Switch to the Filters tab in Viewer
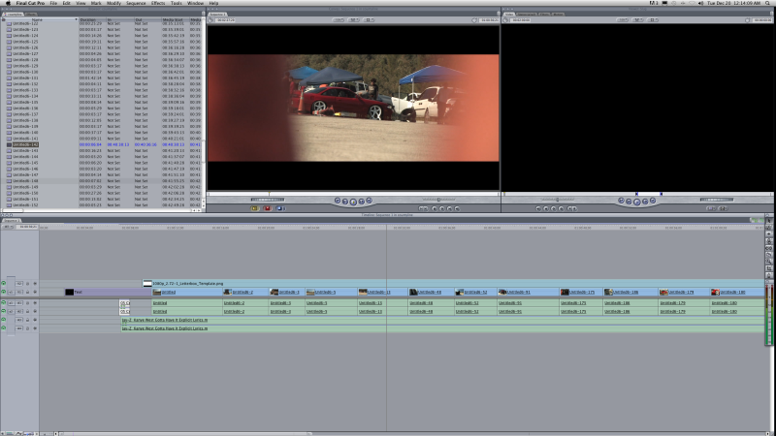Viewport: 776px width, 436px height. coord(544,15)
